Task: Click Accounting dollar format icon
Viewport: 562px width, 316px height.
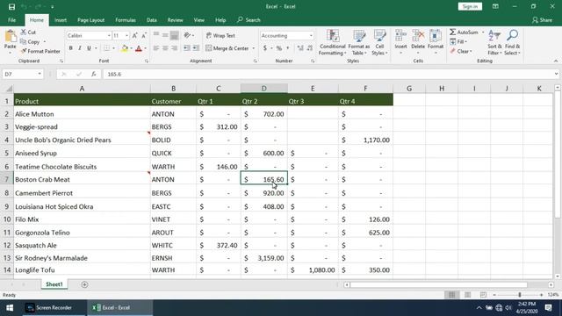Action: point(265,48)
